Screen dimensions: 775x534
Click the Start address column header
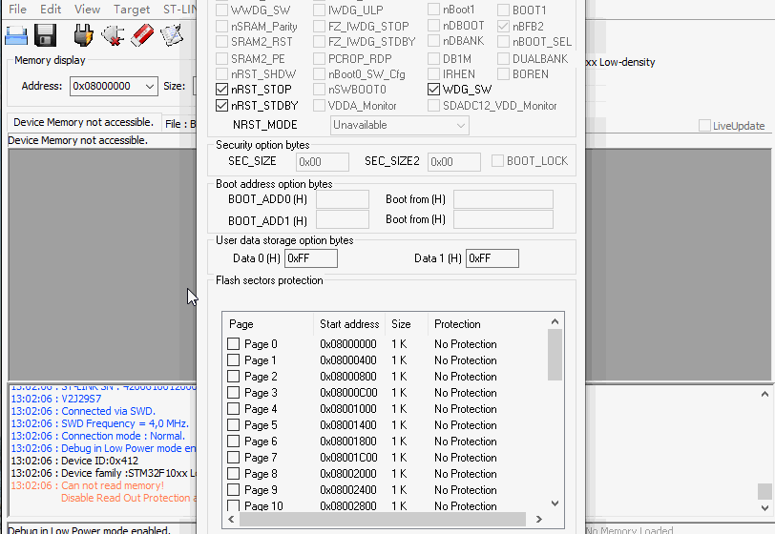349,324
